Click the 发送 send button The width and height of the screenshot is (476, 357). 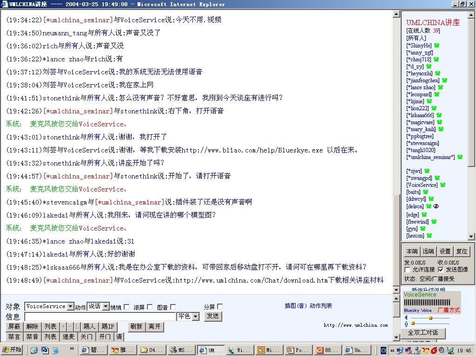click(x=213, y=316)
